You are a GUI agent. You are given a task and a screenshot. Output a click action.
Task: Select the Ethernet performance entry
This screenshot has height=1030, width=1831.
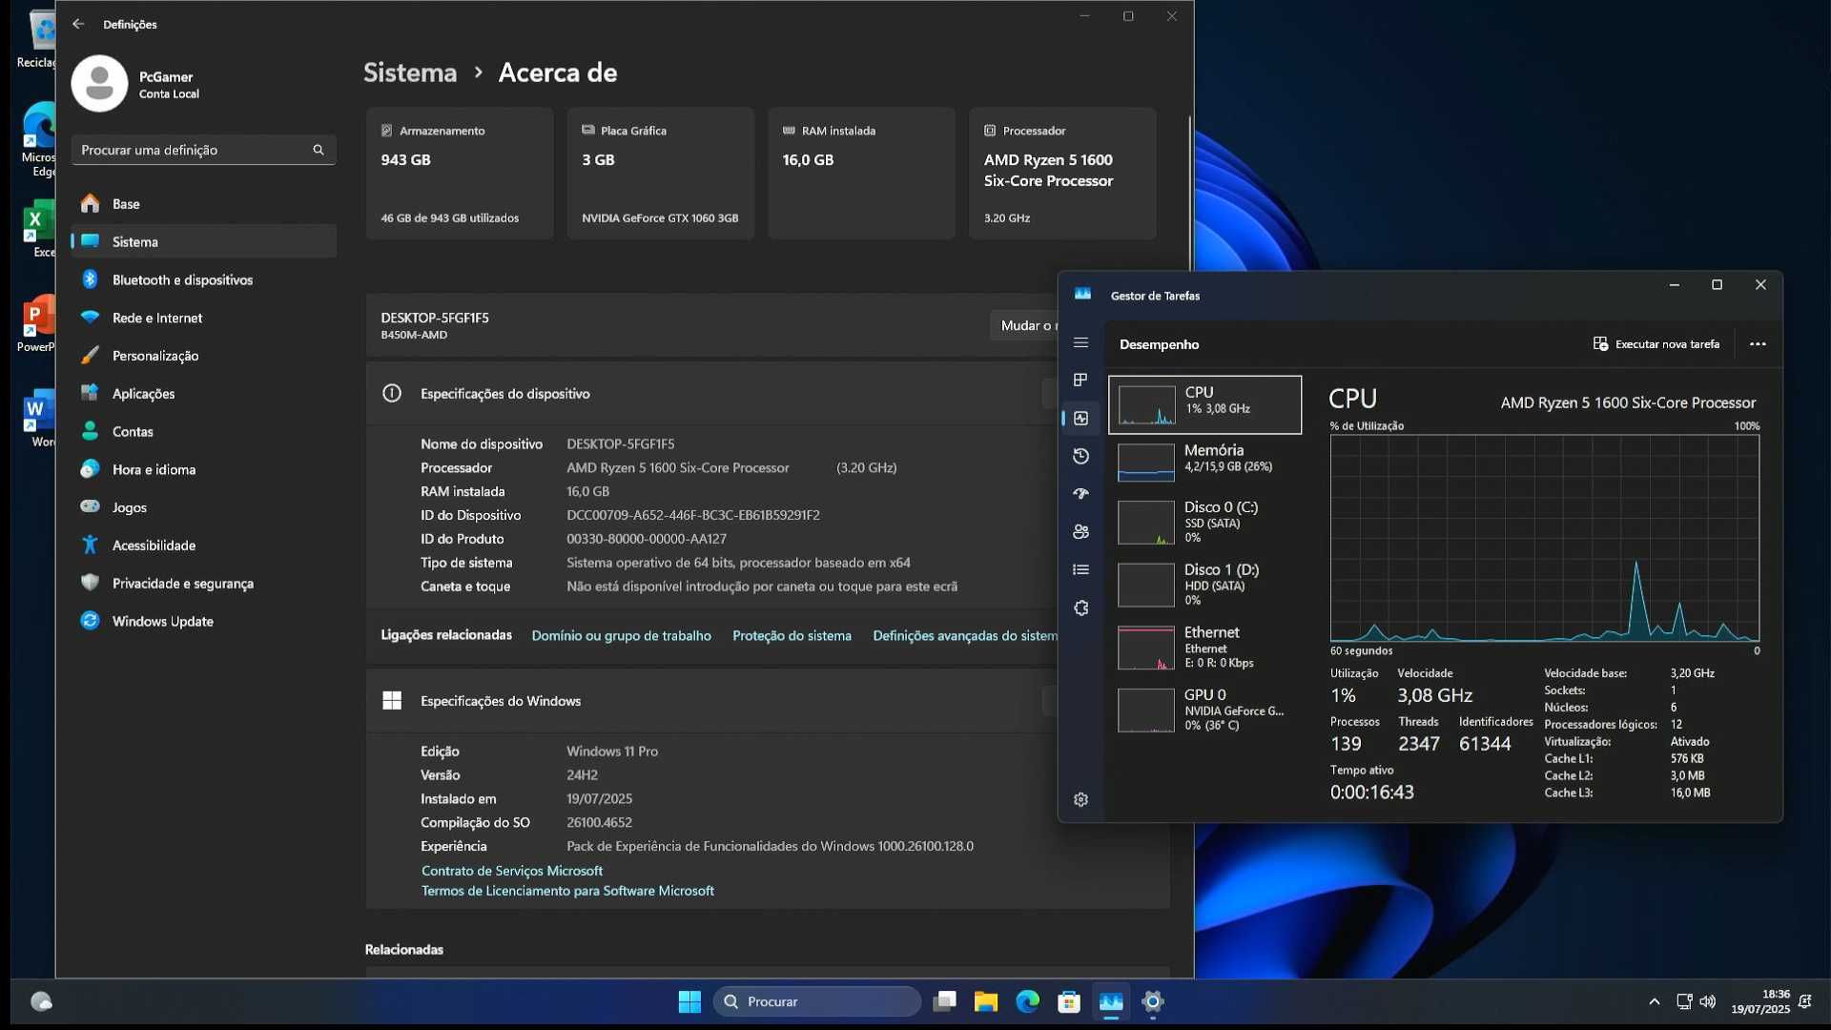click(x=1204, y=648)
